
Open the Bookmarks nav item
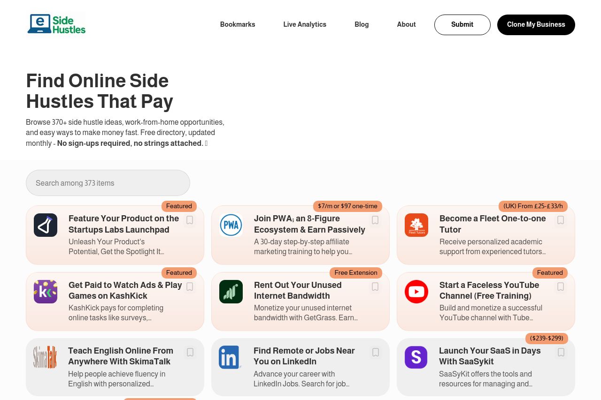coord(238,24)
